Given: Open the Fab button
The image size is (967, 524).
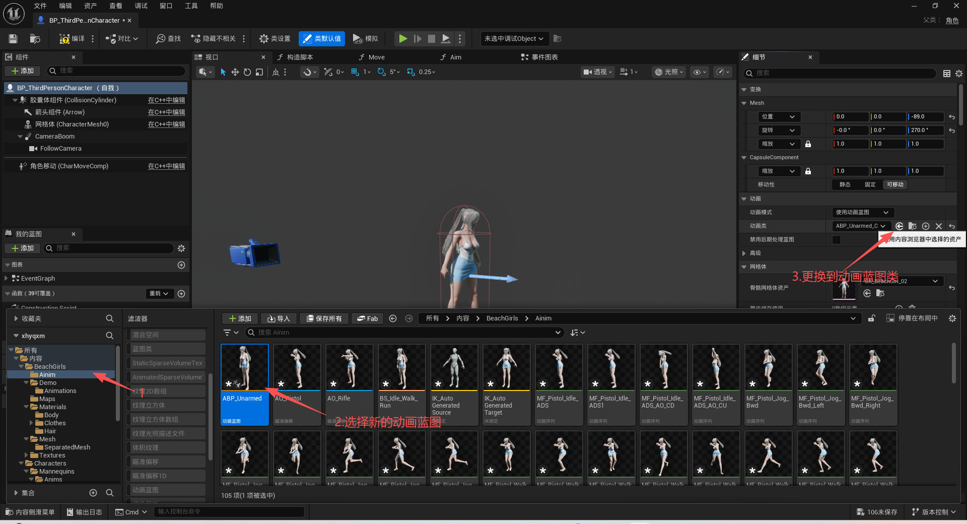Looking at the screenshot, I should click(367, 318).
